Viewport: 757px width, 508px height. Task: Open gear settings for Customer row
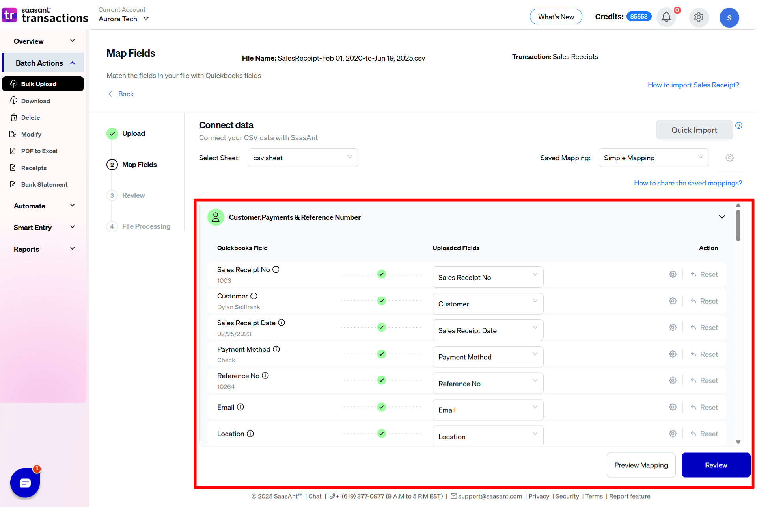click(x=673, y=301)
